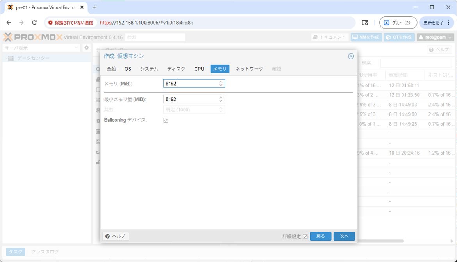Click the uptime cell 10 日 20:24:16
The width and height of the screenshot is (457, 262).
pos(404,153)
